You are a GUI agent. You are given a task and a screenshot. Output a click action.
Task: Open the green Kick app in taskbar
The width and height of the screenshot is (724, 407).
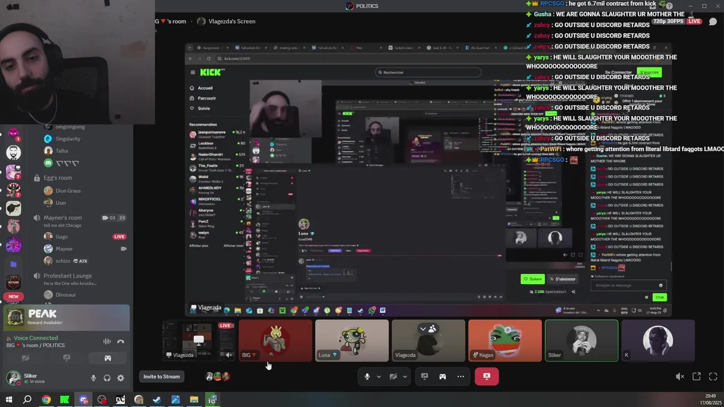click(x=64, y=400)
